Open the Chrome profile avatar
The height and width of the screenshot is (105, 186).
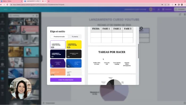[x=182, y=4]
